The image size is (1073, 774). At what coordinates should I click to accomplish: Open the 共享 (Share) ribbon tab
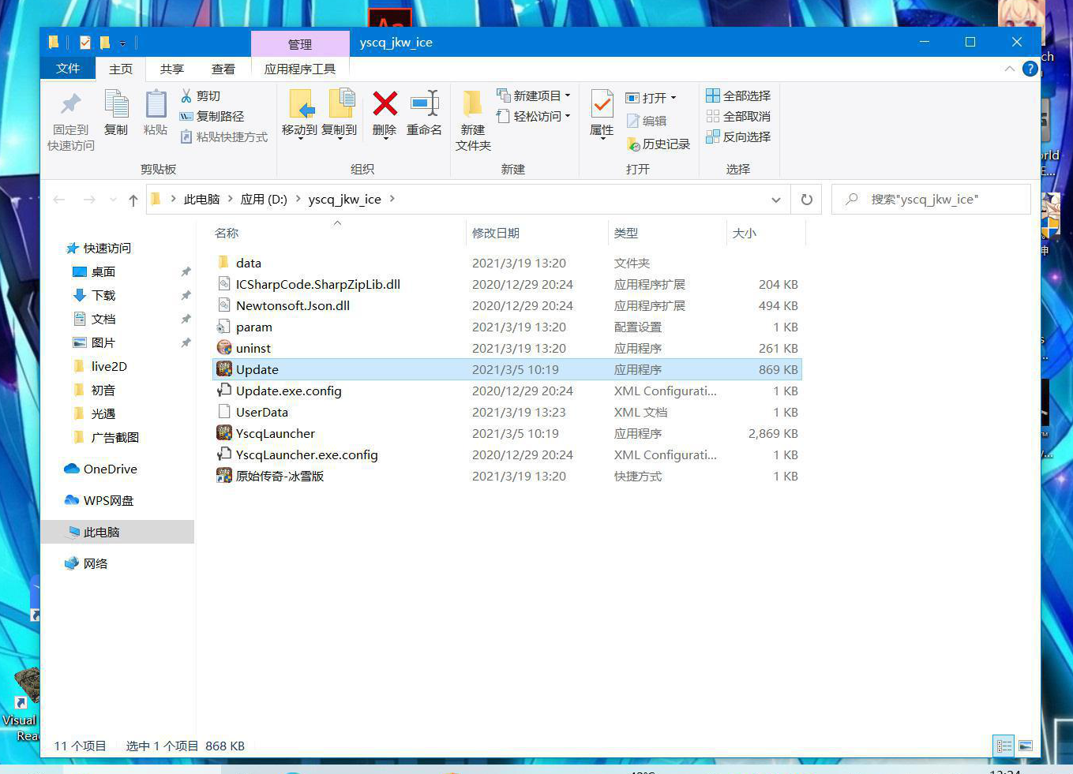click(x=171, y=69)
